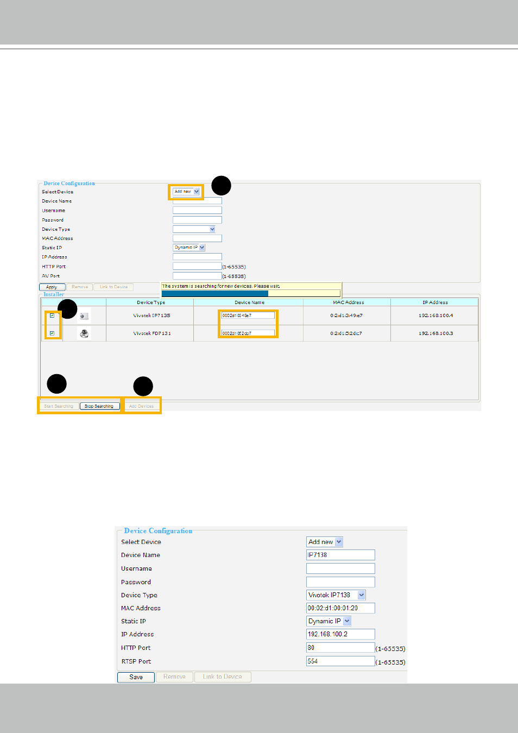The width and height of the screenshot is (518, 733).
Task: Click the Vivotek IP7135 camera icon in Installer
Action: pos(84,316)
